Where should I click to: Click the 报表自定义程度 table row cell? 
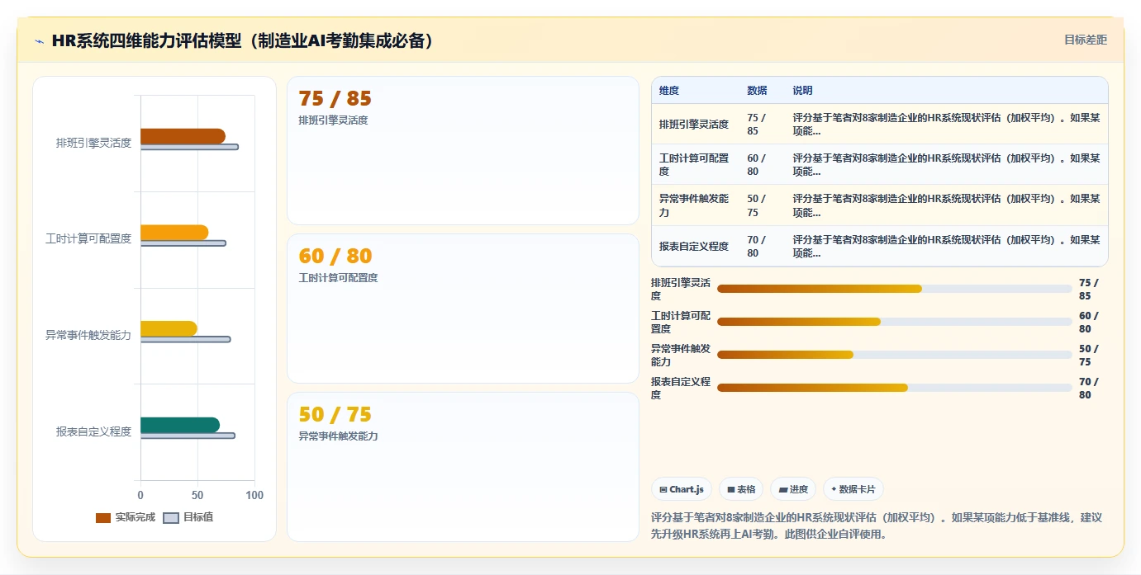pos(694,246)
